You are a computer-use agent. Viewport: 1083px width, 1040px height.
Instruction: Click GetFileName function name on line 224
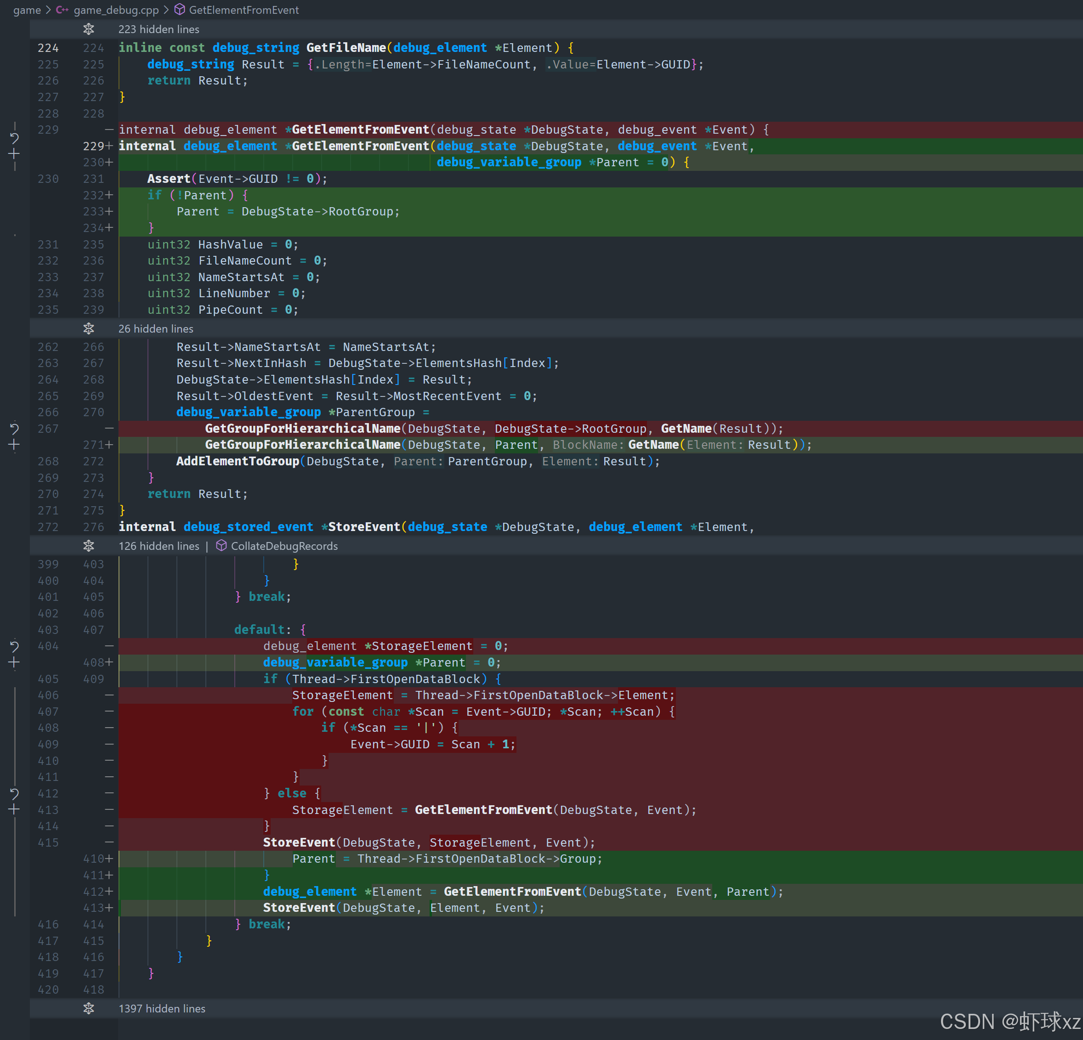pyautogui.click(x=346, y=48)
